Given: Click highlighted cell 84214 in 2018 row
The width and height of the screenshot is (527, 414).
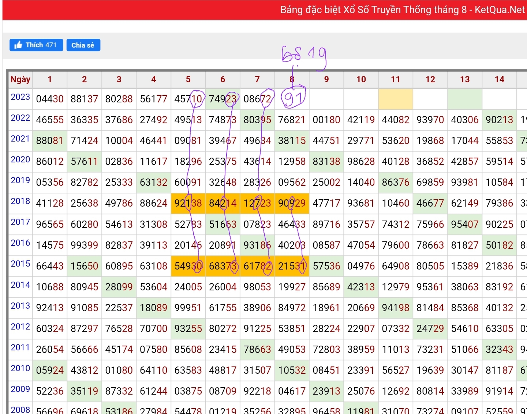Looking at the screenshot, I should [223, 203].
